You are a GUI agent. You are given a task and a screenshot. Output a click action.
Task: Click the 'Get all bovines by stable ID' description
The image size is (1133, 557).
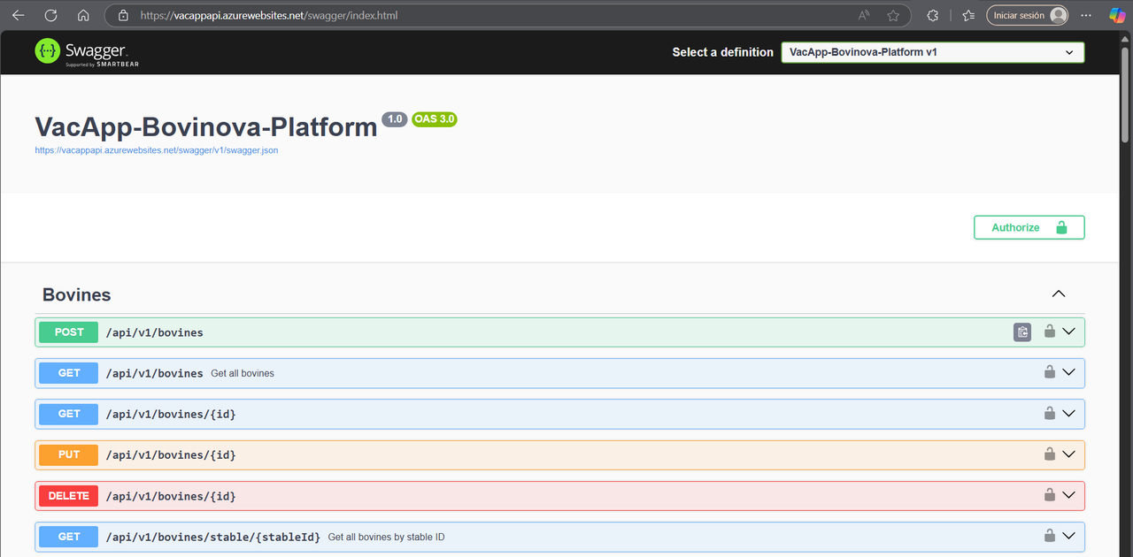pos(386,537)
